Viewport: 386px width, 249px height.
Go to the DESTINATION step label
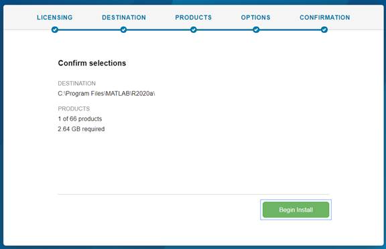tap(124, 17)
